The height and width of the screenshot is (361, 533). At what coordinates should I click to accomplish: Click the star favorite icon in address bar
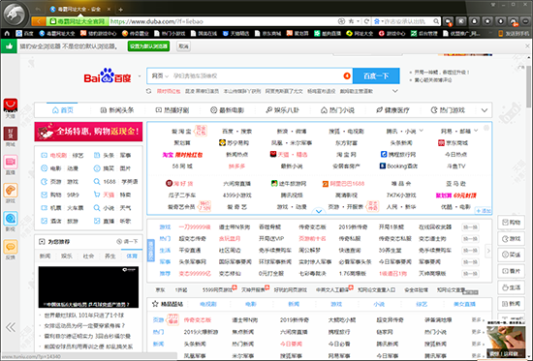pyautogui.click(x=351, y=21)
